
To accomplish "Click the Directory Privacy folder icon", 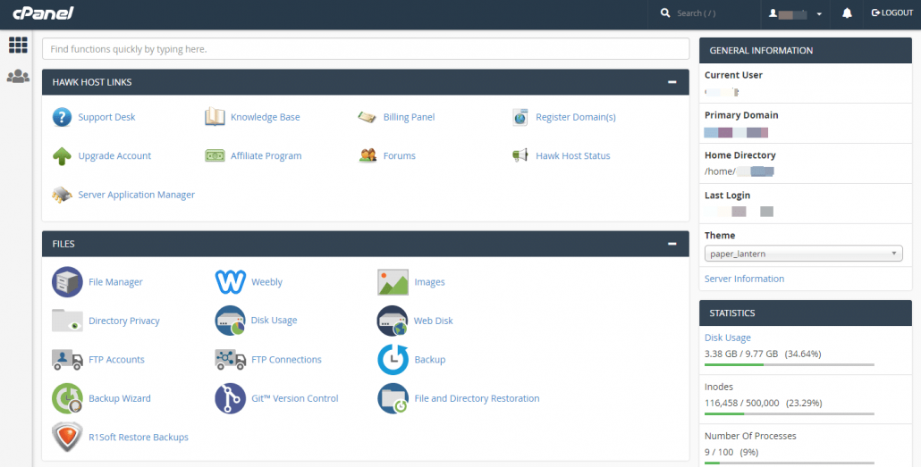I will tap(67, 321).
